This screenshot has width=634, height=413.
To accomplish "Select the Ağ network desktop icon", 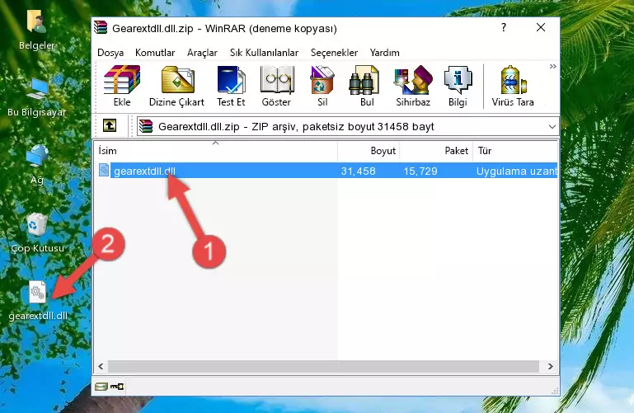I will 37,165.
